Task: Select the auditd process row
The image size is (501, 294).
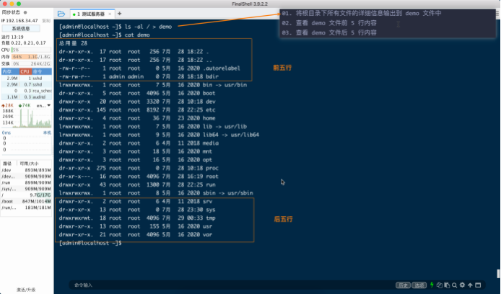Action: click(x=26, y=97)
